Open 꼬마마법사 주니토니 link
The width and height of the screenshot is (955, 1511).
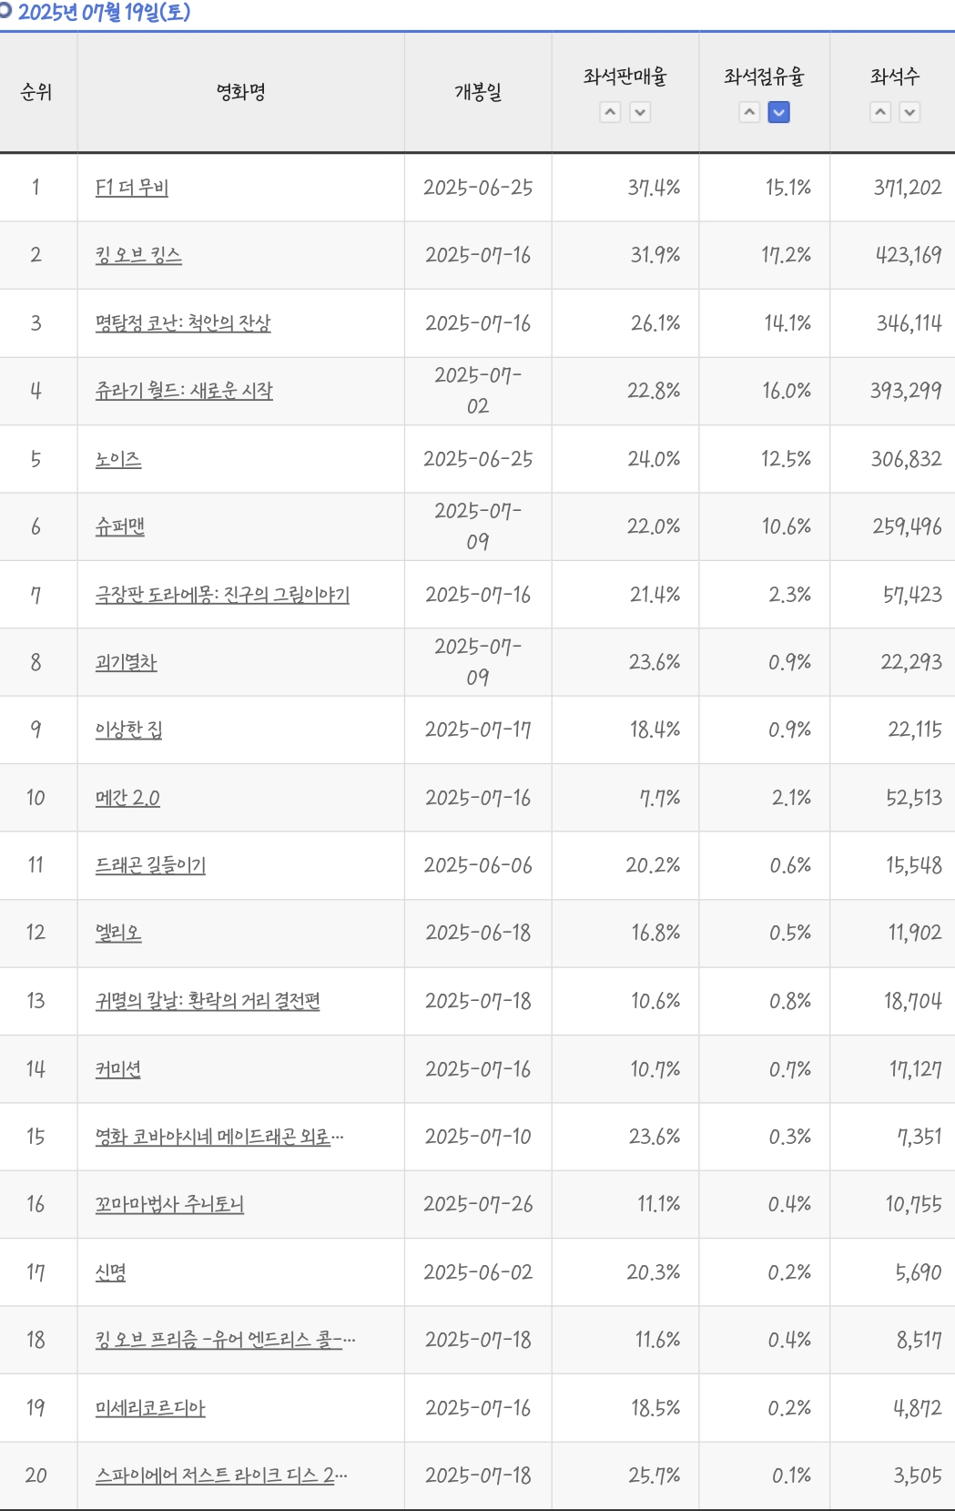tap(169, 1204)
